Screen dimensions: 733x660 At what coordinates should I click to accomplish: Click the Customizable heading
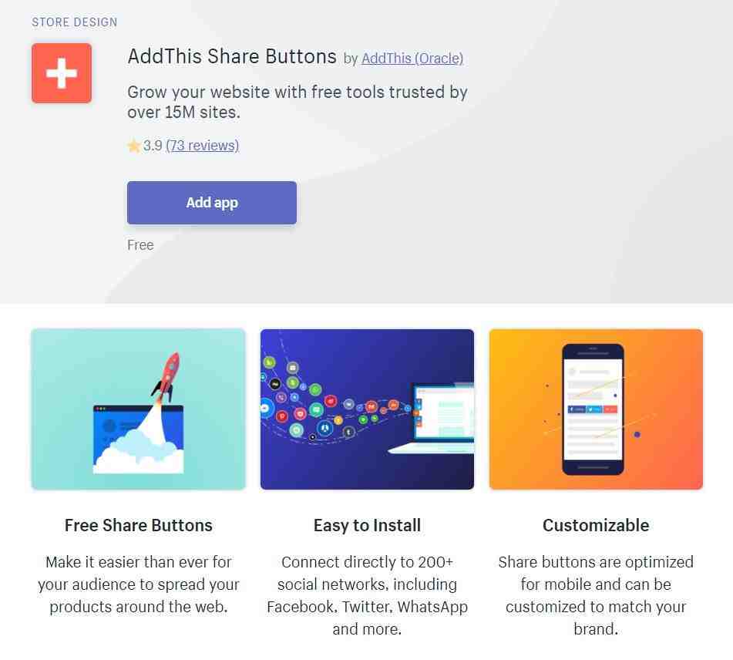coord(596,525)
